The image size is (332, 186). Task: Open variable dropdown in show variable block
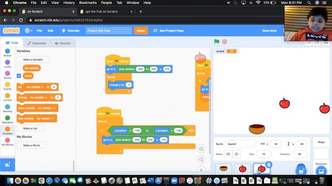[46, 108]
